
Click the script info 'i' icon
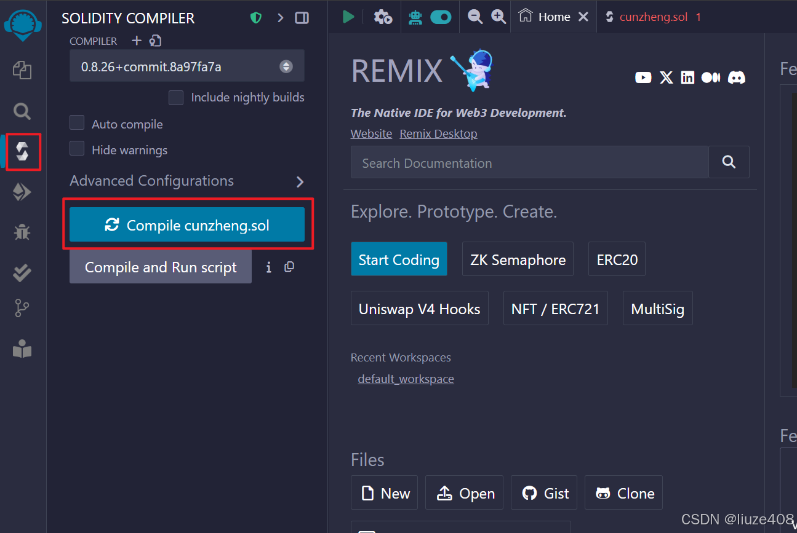pos(268,267)
